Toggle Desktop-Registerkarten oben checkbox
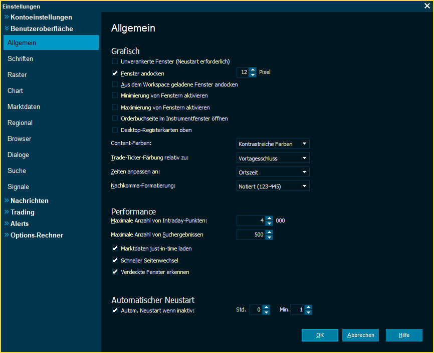This screenshot has width=434, height=353. [x=115, y=130]
